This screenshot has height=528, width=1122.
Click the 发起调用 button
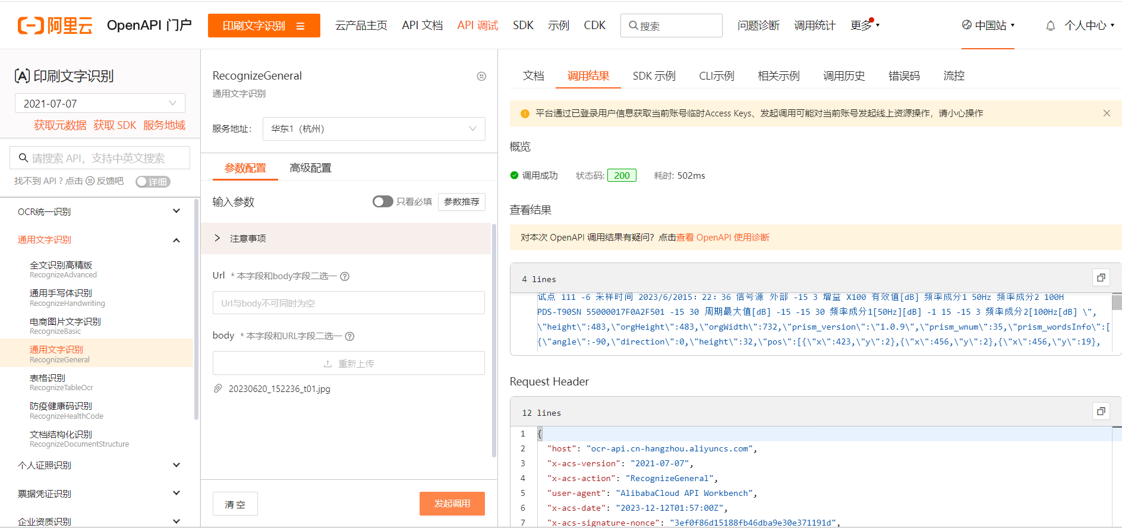(x=452, y=504)
